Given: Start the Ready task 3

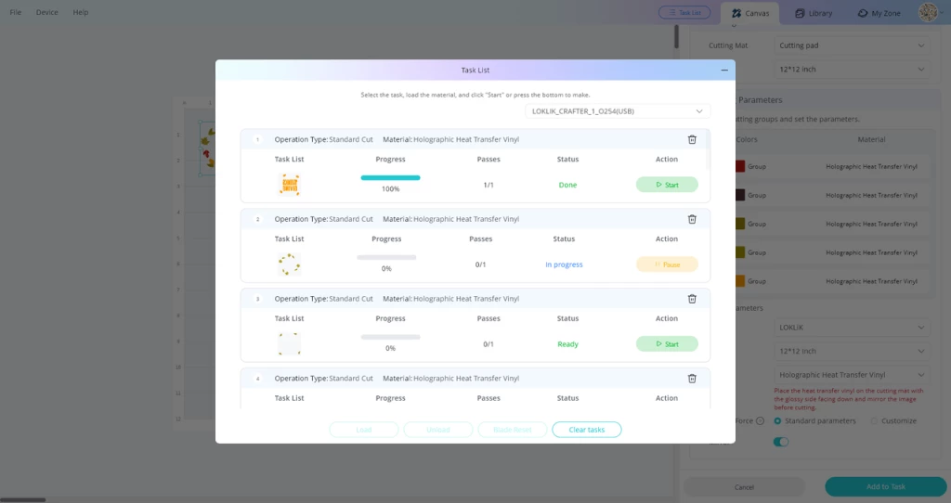Looking at the screenshot, I should [667, 343].
